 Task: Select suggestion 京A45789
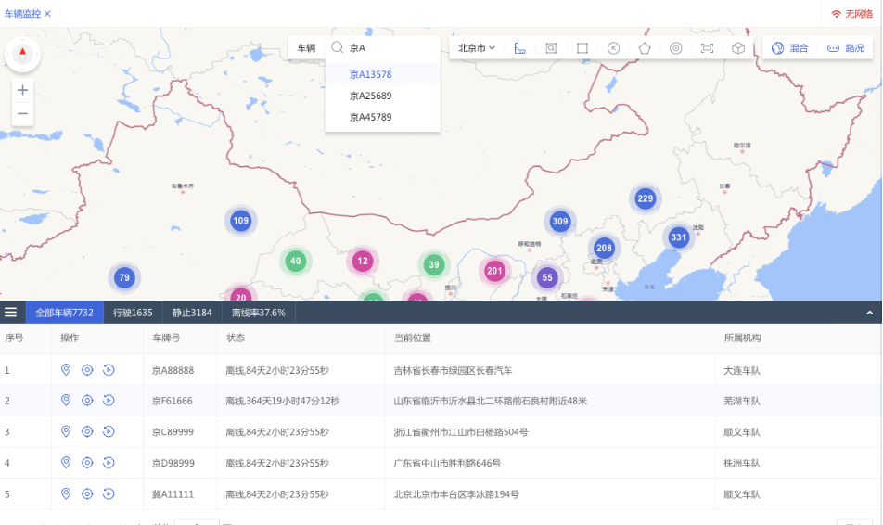tap(383, 117)
